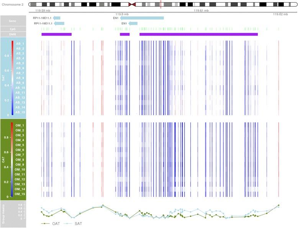
Task: Select sample label AB_2
Action: [20, 49]
